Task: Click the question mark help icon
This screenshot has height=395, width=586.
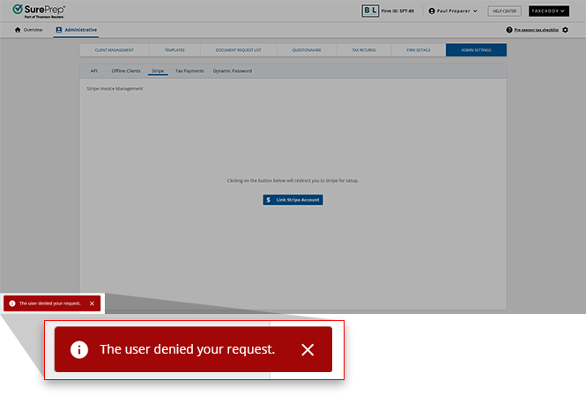Action: pos(509,30)
